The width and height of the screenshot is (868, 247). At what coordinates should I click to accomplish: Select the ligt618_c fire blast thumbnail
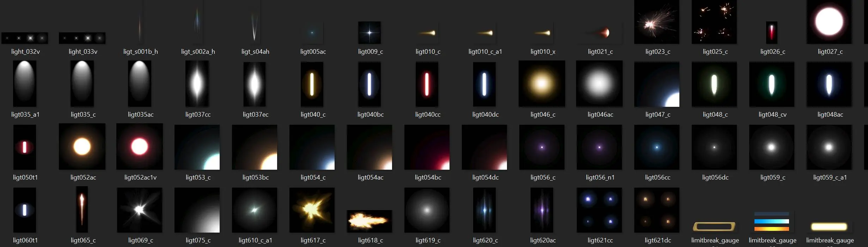[x=369, y=221]
